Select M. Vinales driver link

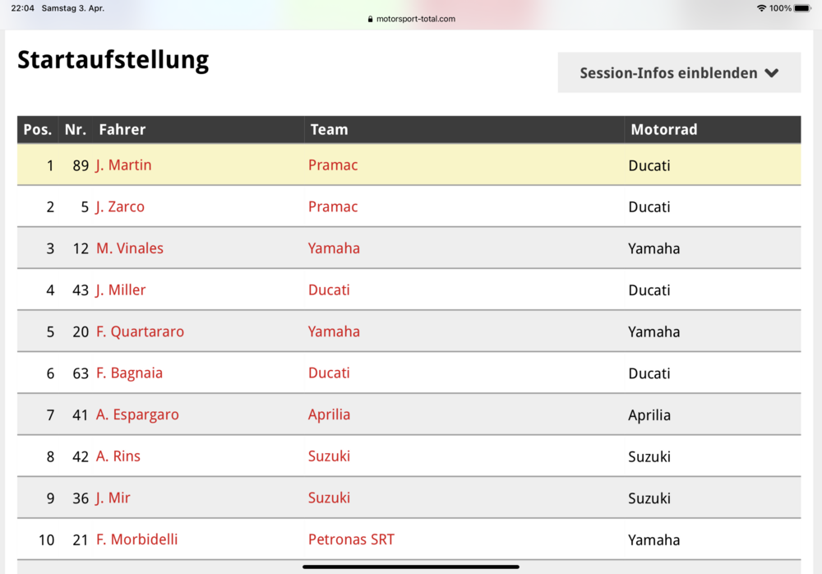pyautogui.click(x=130, y=248)
